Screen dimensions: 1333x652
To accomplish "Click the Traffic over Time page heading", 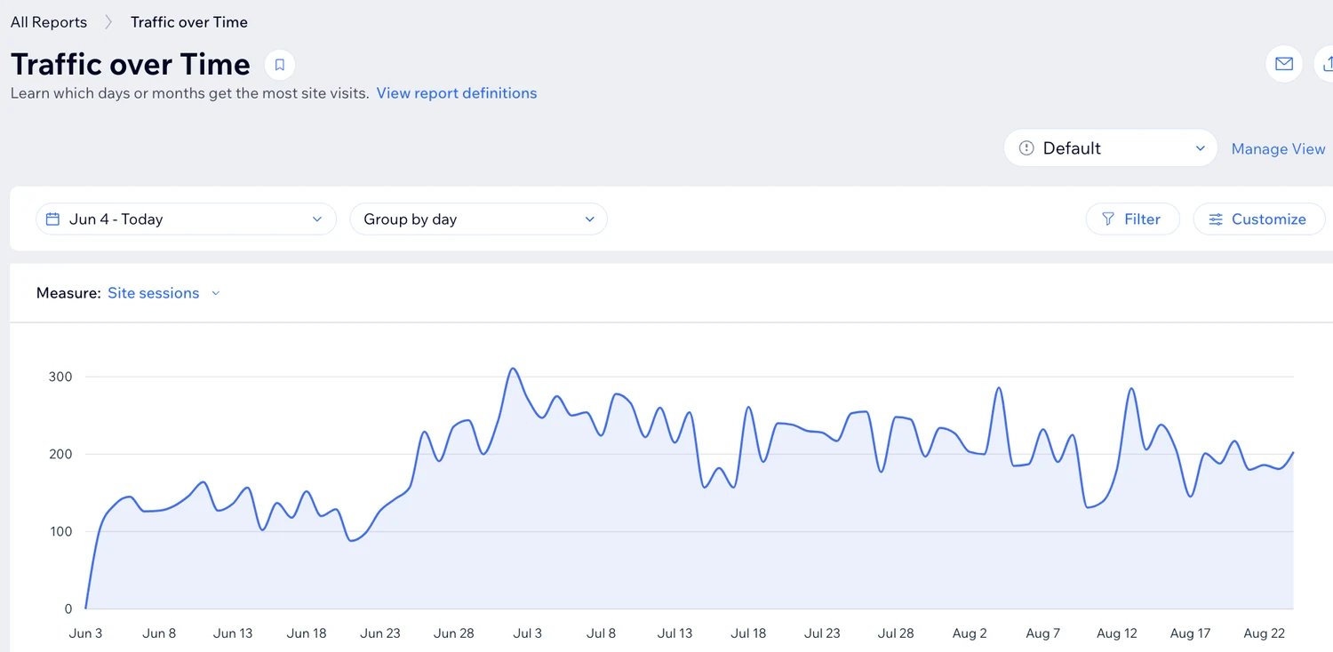I will pos(131,64).
